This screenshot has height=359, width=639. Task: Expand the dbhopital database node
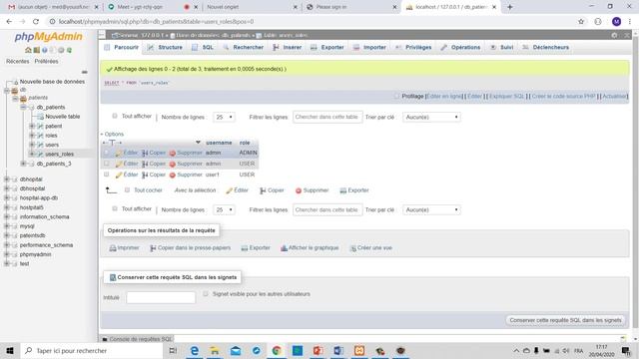(7, 179)
